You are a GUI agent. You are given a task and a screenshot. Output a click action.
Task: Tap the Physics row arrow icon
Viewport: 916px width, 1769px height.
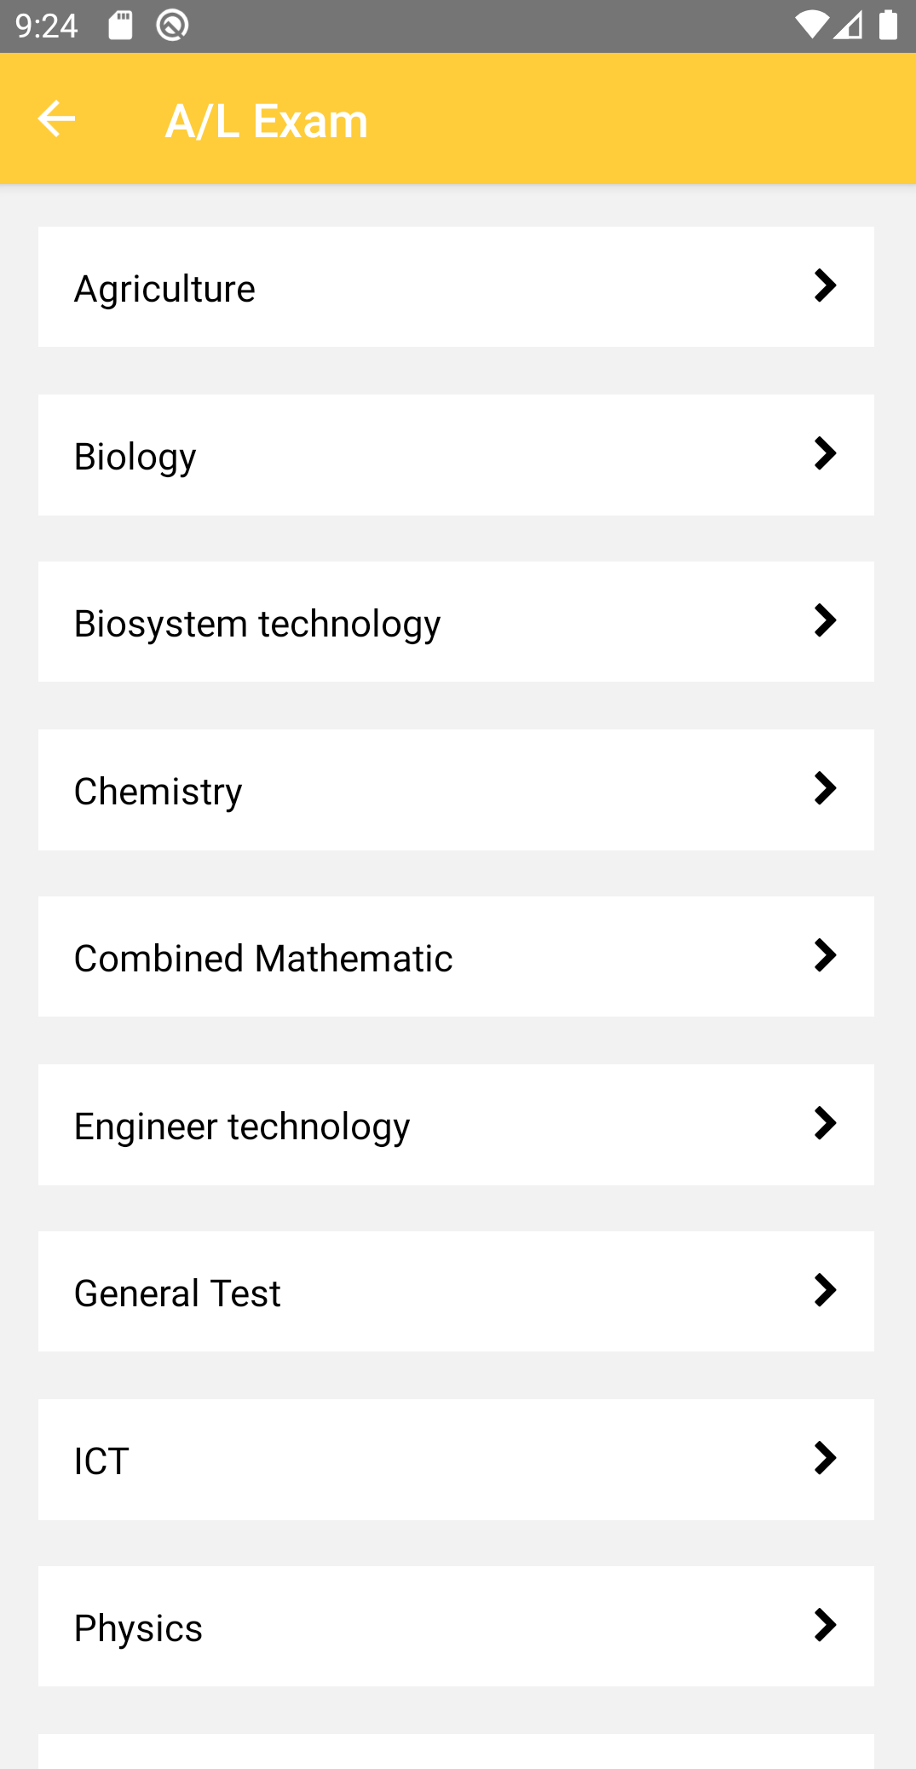pyautogui.click(x=825, y=1625)
